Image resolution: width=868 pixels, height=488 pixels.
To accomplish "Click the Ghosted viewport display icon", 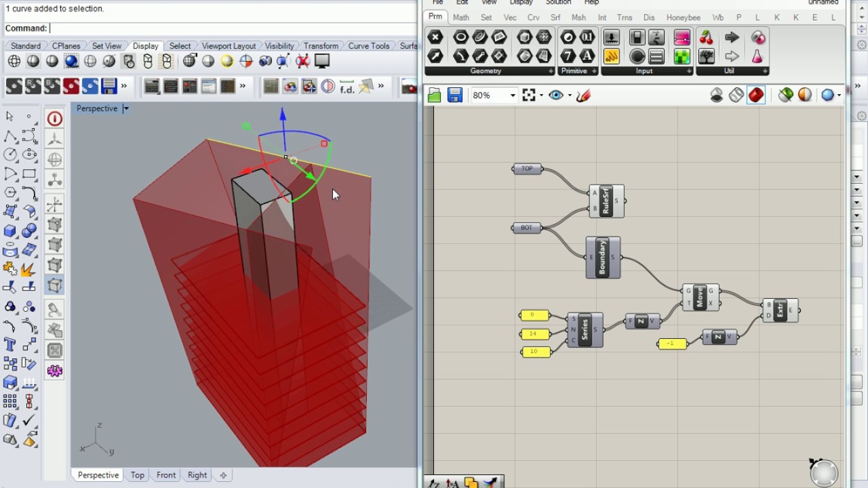I will coord(90,61).
